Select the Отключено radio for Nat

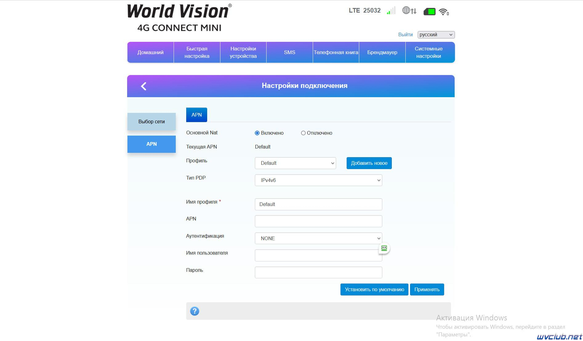tap(303, 133)
